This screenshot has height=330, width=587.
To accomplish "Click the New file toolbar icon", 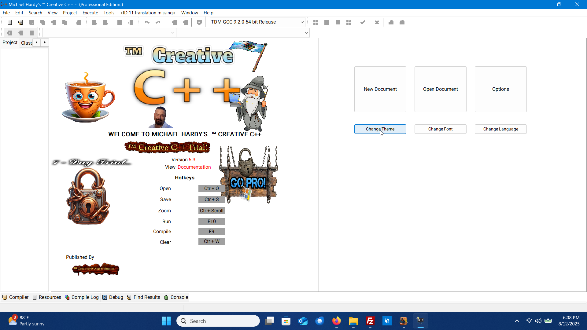I will (x=10, y=22).
